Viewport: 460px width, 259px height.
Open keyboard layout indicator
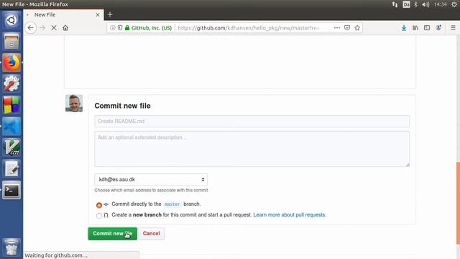[x=406, y=4]
